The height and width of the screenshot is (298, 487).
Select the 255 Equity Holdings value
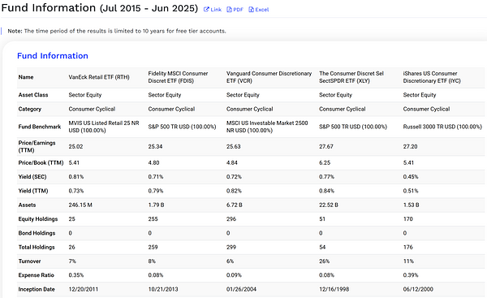153,219
